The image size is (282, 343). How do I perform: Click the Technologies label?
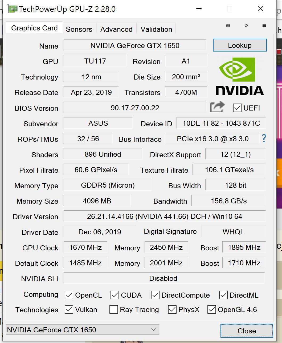coord(37,310)
